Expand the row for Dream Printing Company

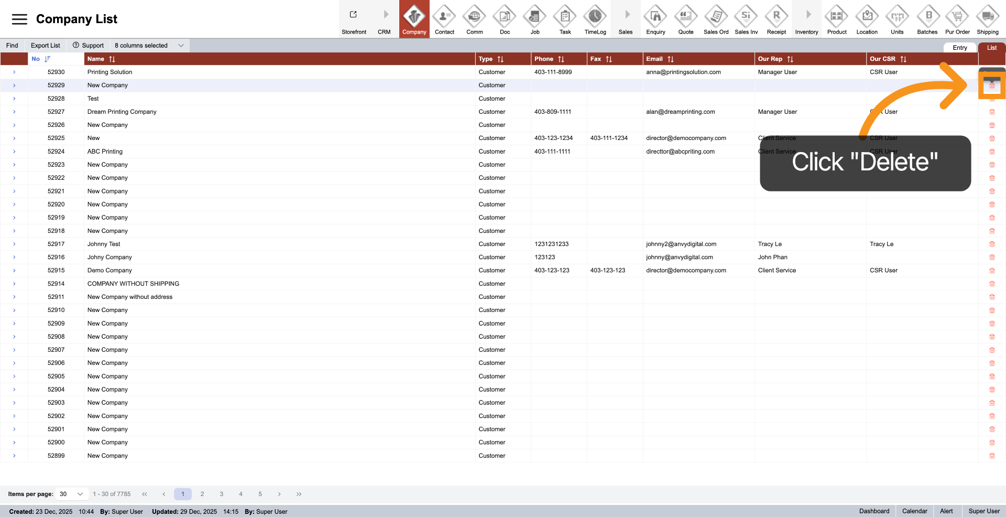[14, 112]
